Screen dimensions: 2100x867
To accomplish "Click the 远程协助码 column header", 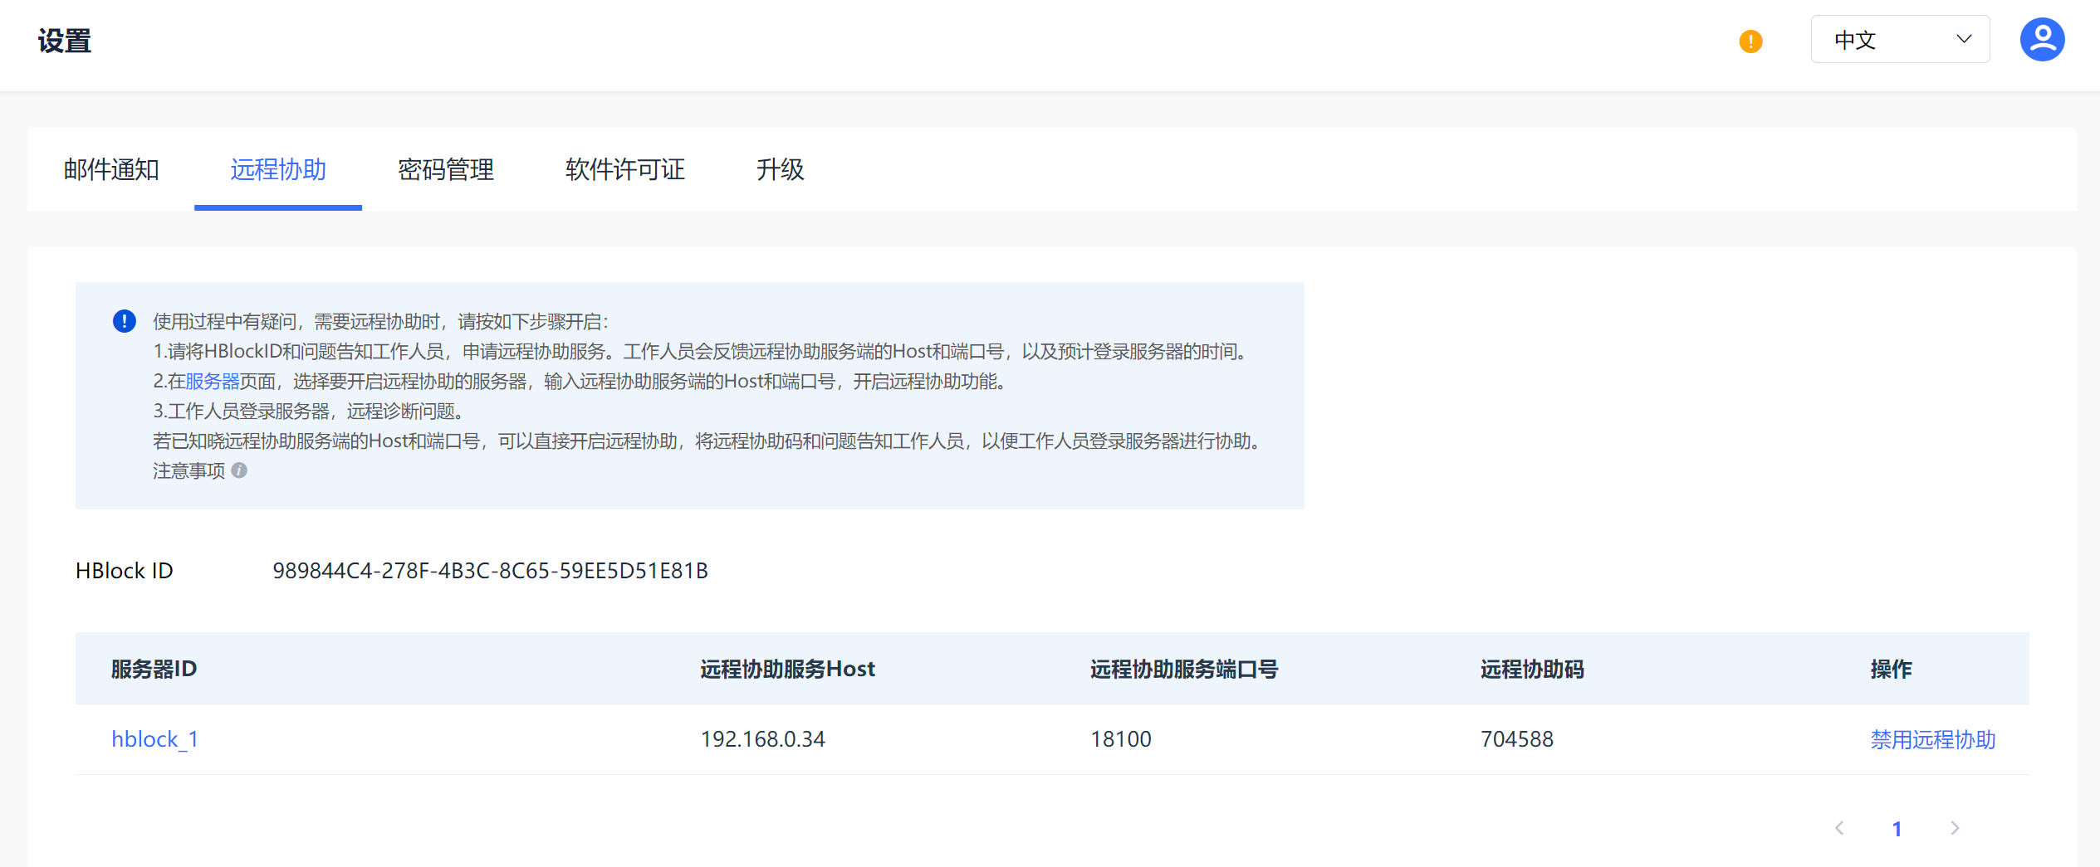I will 1532,669.
